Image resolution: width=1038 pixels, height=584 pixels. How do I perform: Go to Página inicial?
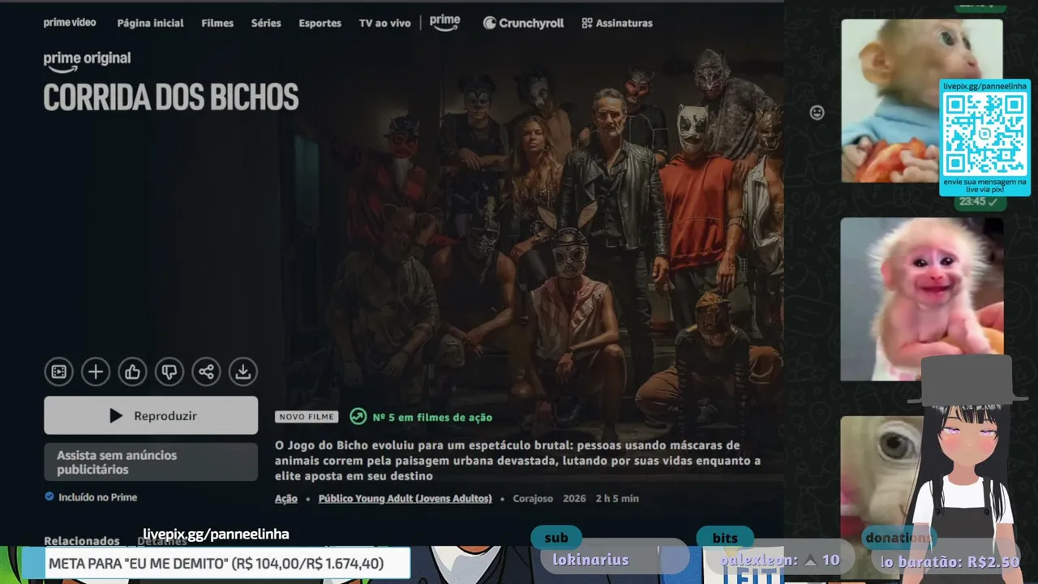pyautogui.click(x=150, y=23)
